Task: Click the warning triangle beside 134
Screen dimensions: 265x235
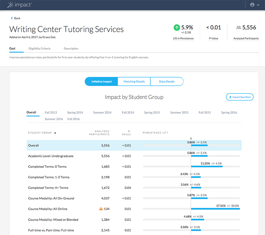Action: (101, 209)
